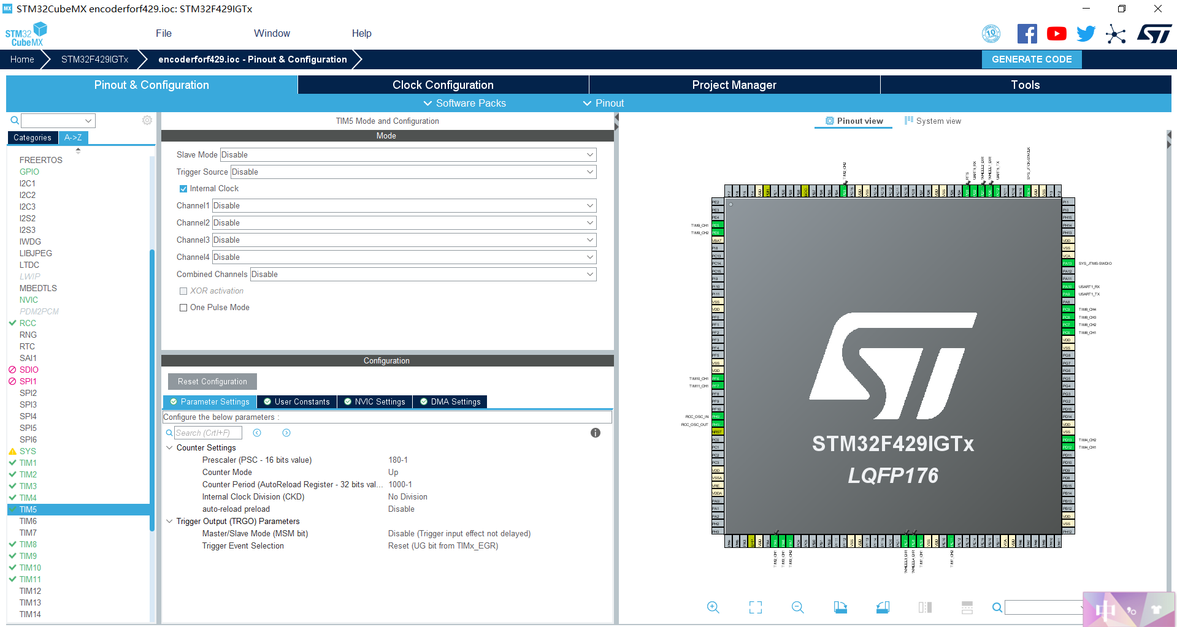Rotate the chip counter-clockwise icon
Screen dimensions: 1177x627
click(x=883, y=607)
